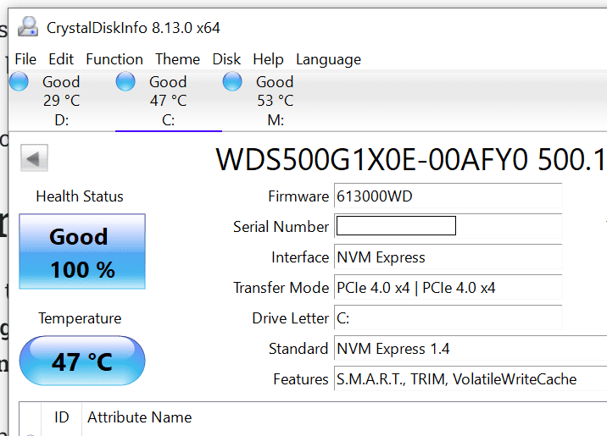Select the C: drive status orb
Image resolution: width=607 pixels, height=436 pixels.
pyautogui.click(x=125, y=81)
